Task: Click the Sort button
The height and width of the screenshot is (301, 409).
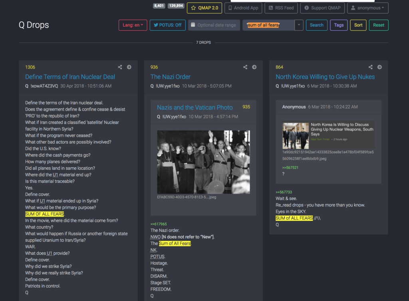Action: pos(358,25)
